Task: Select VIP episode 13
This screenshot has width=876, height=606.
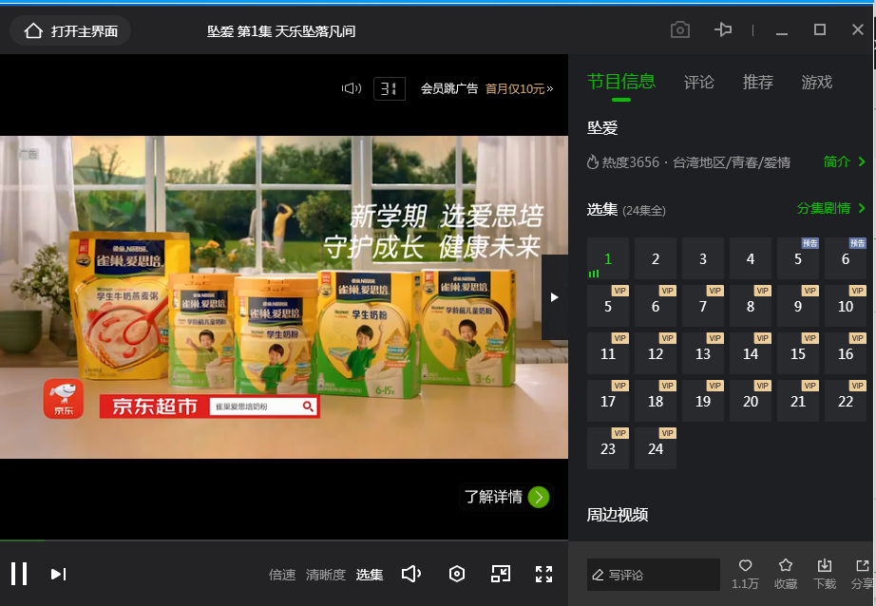Action: [703, 353]
